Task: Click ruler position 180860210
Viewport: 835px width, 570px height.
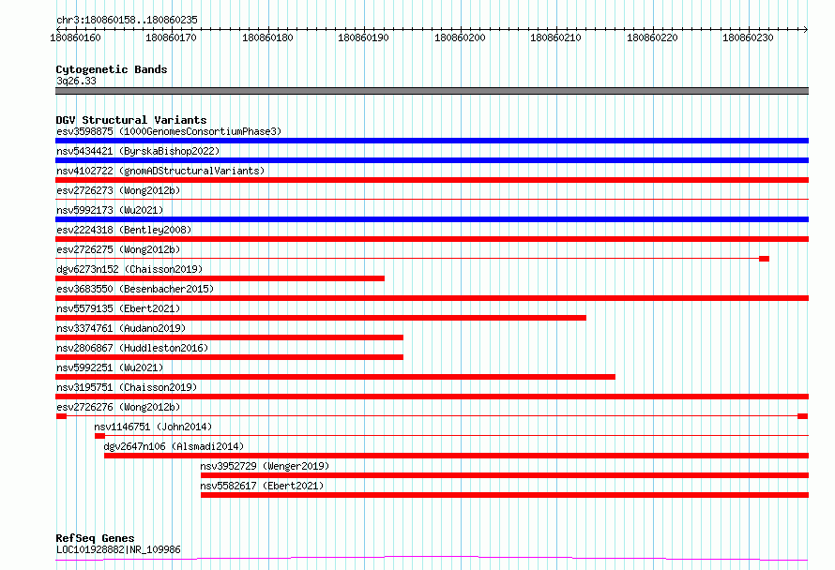Action: tap(555, 37)
